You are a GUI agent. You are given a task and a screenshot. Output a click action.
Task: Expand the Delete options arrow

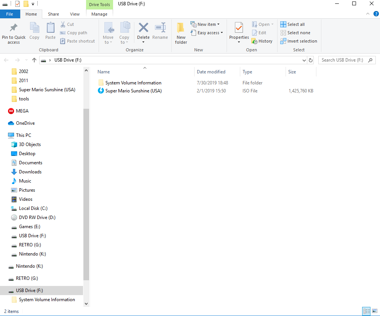tap(143, 42)
